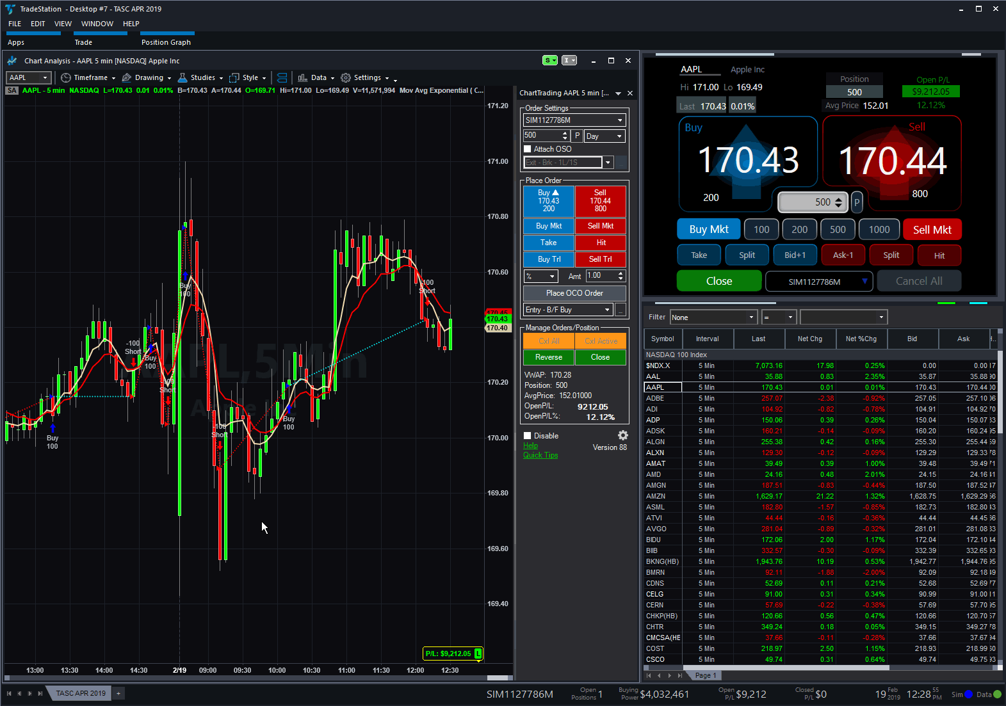Screen dimensions: 1006x706
Task: Click the green P/L lock icon on chart
Action: coord(478,654)
